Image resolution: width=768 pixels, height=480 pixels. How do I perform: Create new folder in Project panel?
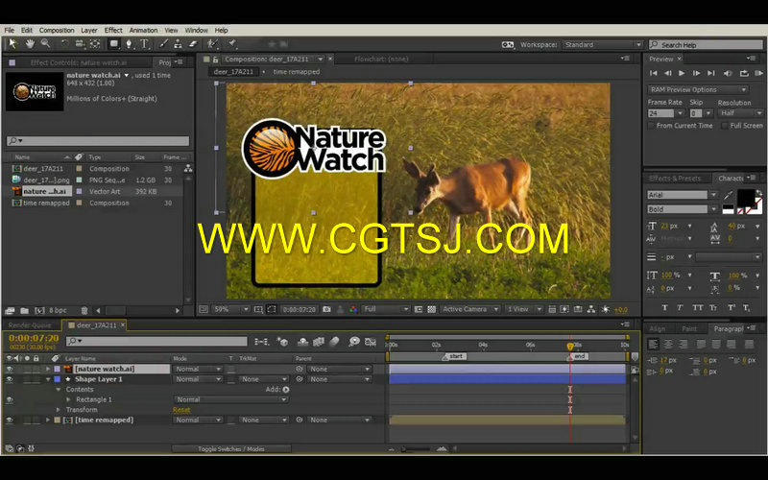coord(24,310)
